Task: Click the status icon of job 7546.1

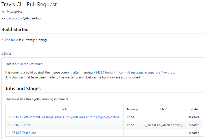Action: [x=10, y=117]
